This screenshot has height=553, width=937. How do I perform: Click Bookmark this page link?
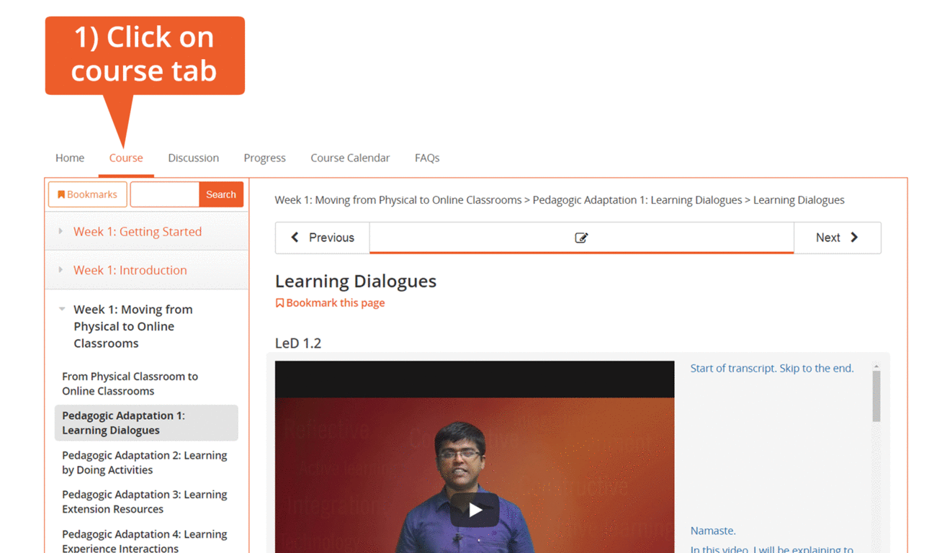point(330,303)
